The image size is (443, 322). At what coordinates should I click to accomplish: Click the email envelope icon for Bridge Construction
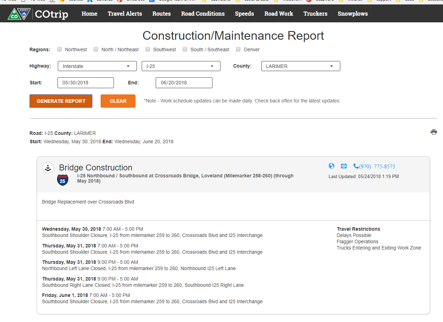(344, 166)
